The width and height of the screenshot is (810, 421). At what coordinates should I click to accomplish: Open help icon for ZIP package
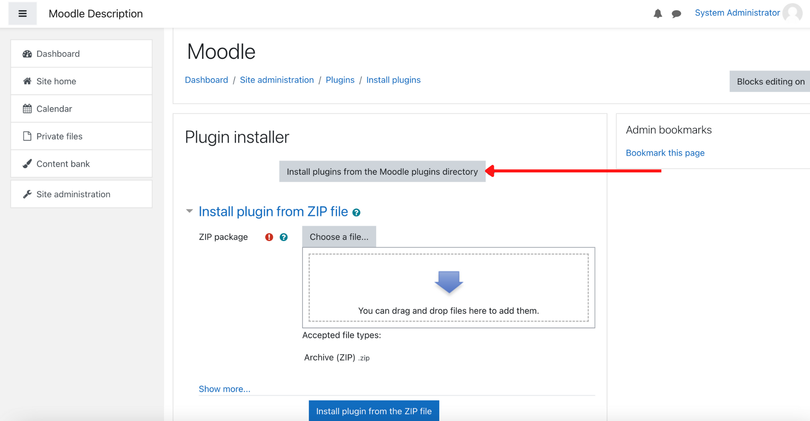click(284, 237)
